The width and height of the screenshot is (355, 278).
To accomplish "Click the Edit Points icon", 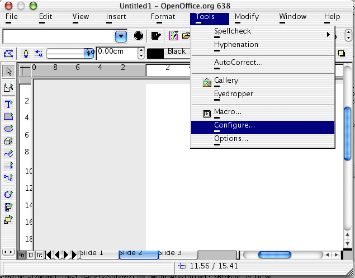I will click(8, 54).
